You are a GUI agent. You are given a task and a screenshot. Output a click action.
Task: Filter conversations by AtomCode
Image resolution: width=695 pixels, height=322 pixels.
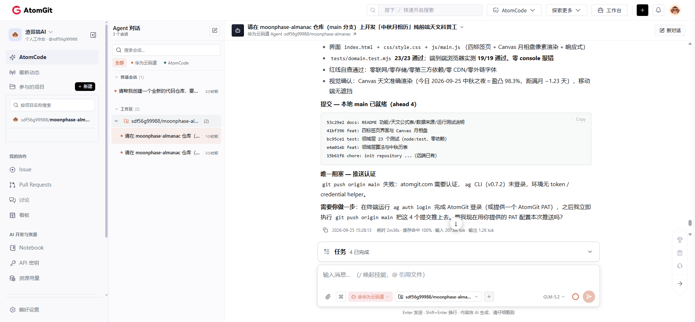pos(176,63)
